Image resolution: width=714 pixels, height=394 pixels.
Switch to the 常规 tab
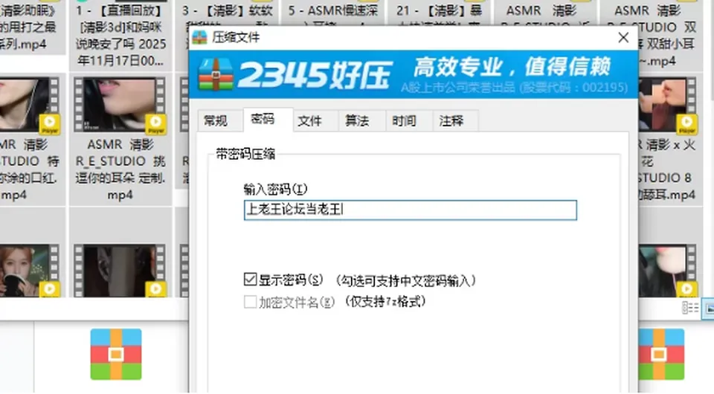pyautogui.click(x=216, y=121)
